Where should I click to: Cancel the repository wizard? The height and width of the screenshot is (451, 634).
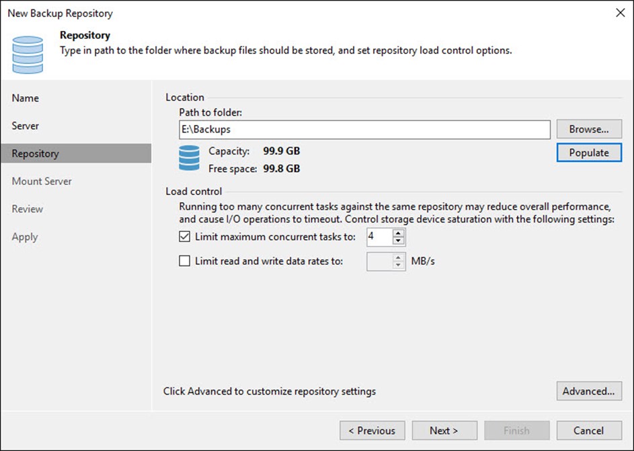pos(588,431)
